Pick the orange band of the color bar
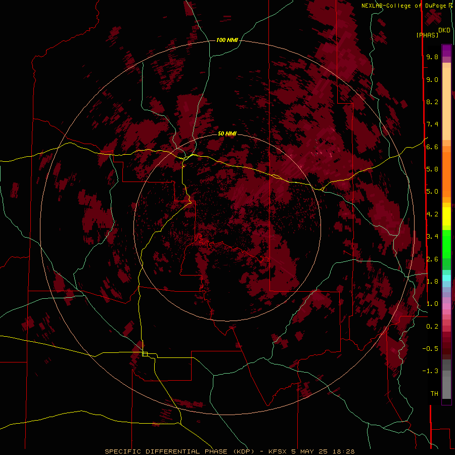This screenshot has width=455, height=455. [446, 174]
